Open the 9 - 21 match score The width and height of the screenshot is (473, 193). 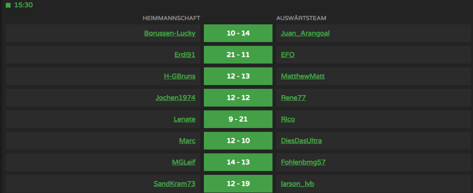click(238, 119)
